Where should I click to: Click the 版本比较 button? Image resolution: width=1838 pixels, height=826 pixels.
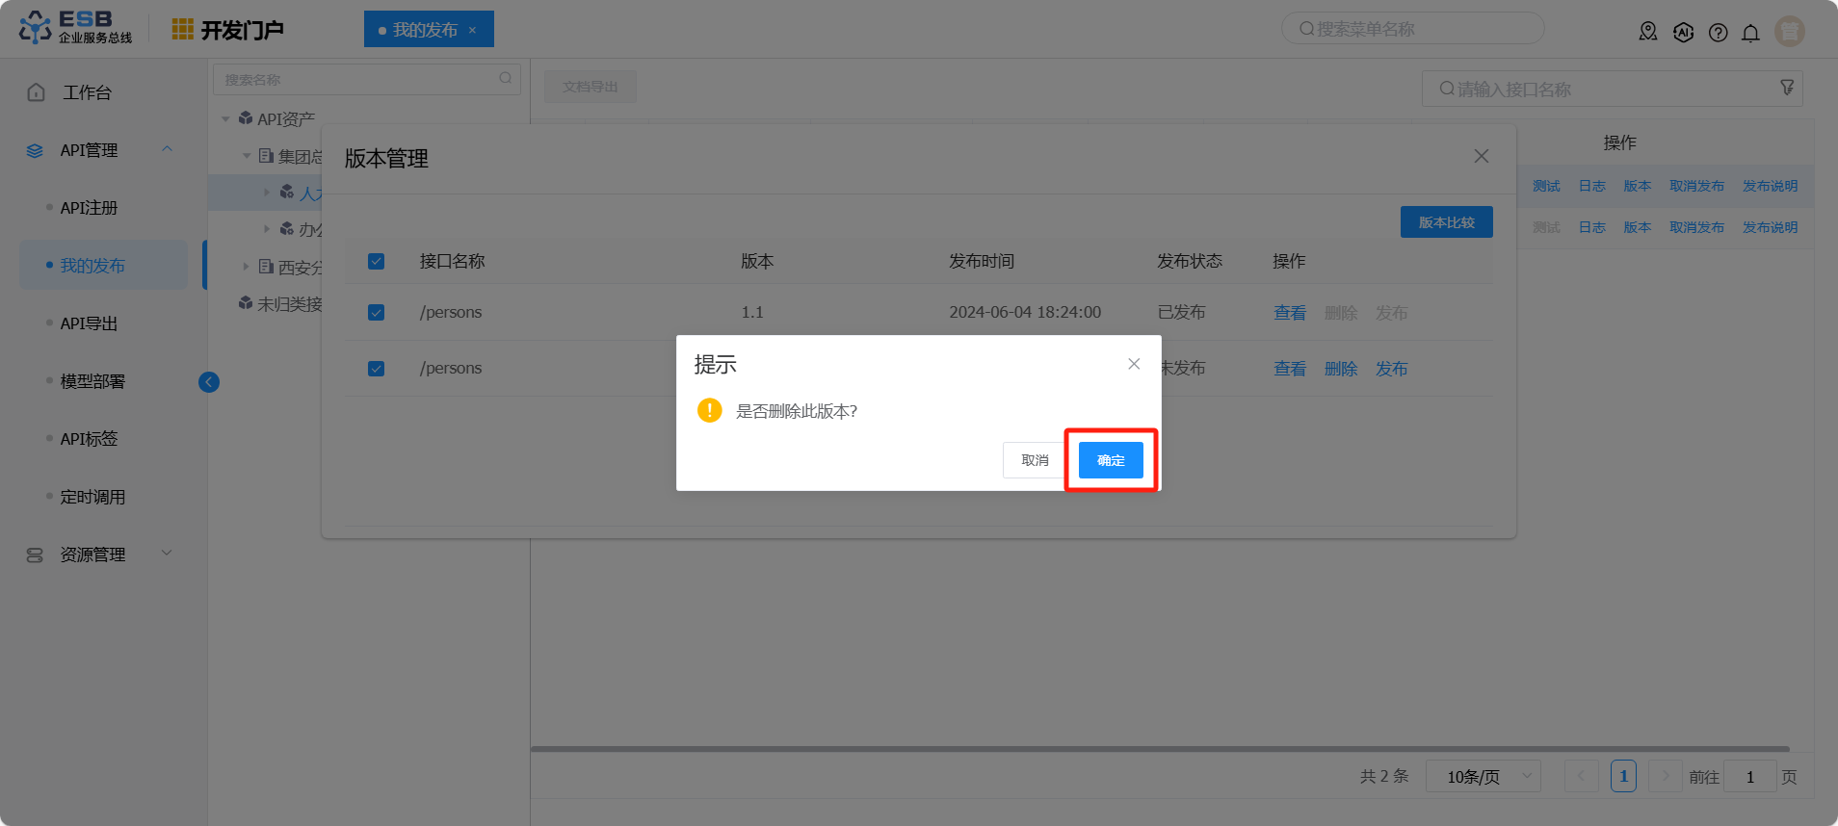click(1447, 222)
